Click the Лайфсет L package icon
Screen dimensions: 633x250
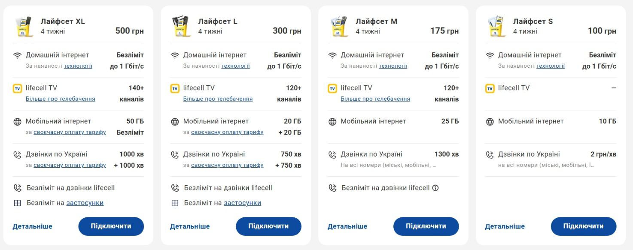tap(180, 27)
